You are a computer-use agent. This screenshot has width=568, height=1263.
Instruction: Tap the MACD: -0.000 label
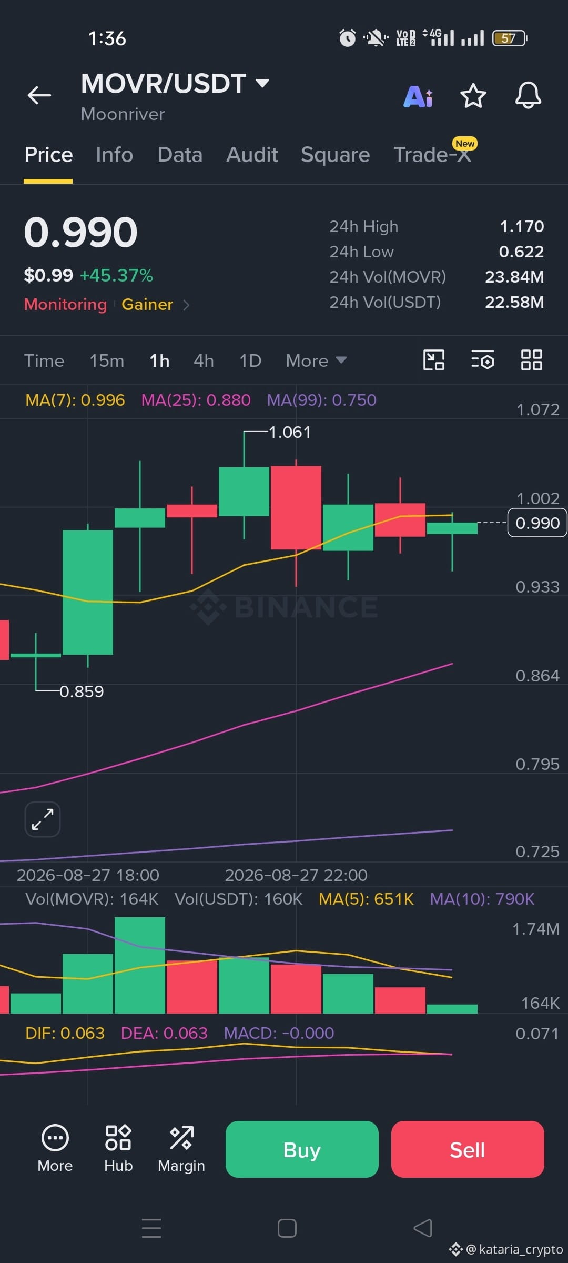(279, 1033)
